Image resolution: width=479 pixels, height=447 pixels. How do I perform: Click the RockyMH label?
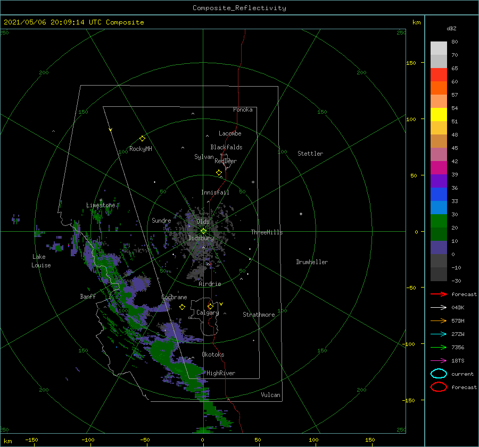tap(141, 149)
